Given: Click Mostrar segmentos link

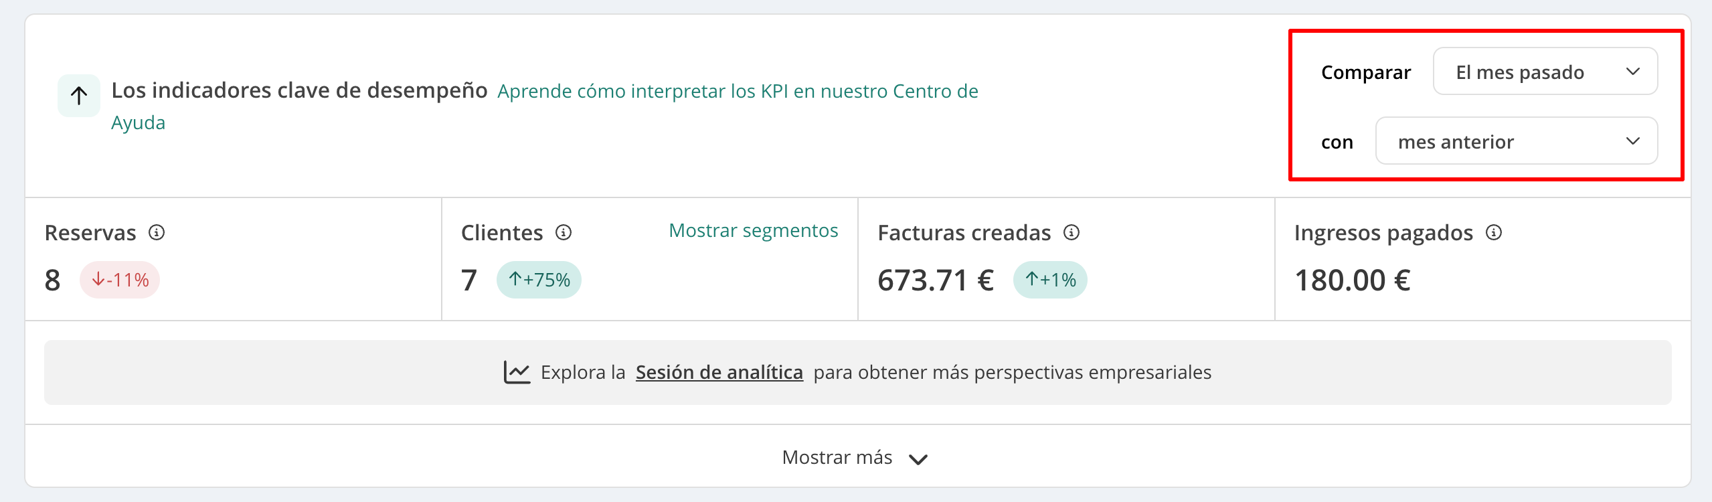Looking at the screenshot, I should (753, 230).
